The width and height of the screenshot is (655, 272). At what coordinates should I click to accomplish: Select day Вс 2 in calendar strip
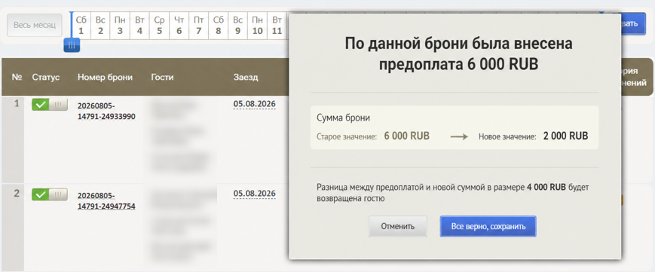[100, 26]
